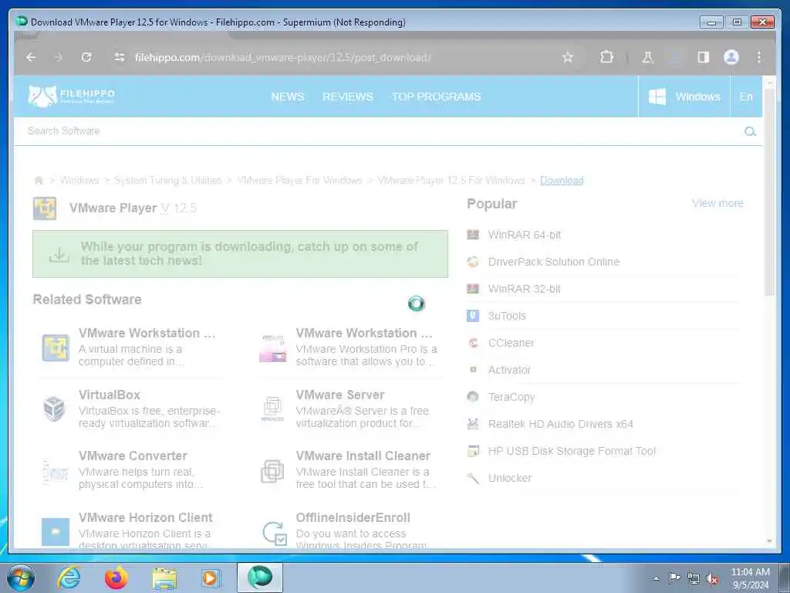Click the DriverPack Solution Online icon
Screen dimensions: 790x593
coord(473,262)
